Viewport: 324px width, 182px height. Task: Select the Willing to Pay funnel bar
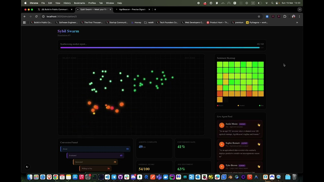click(95, 169)
